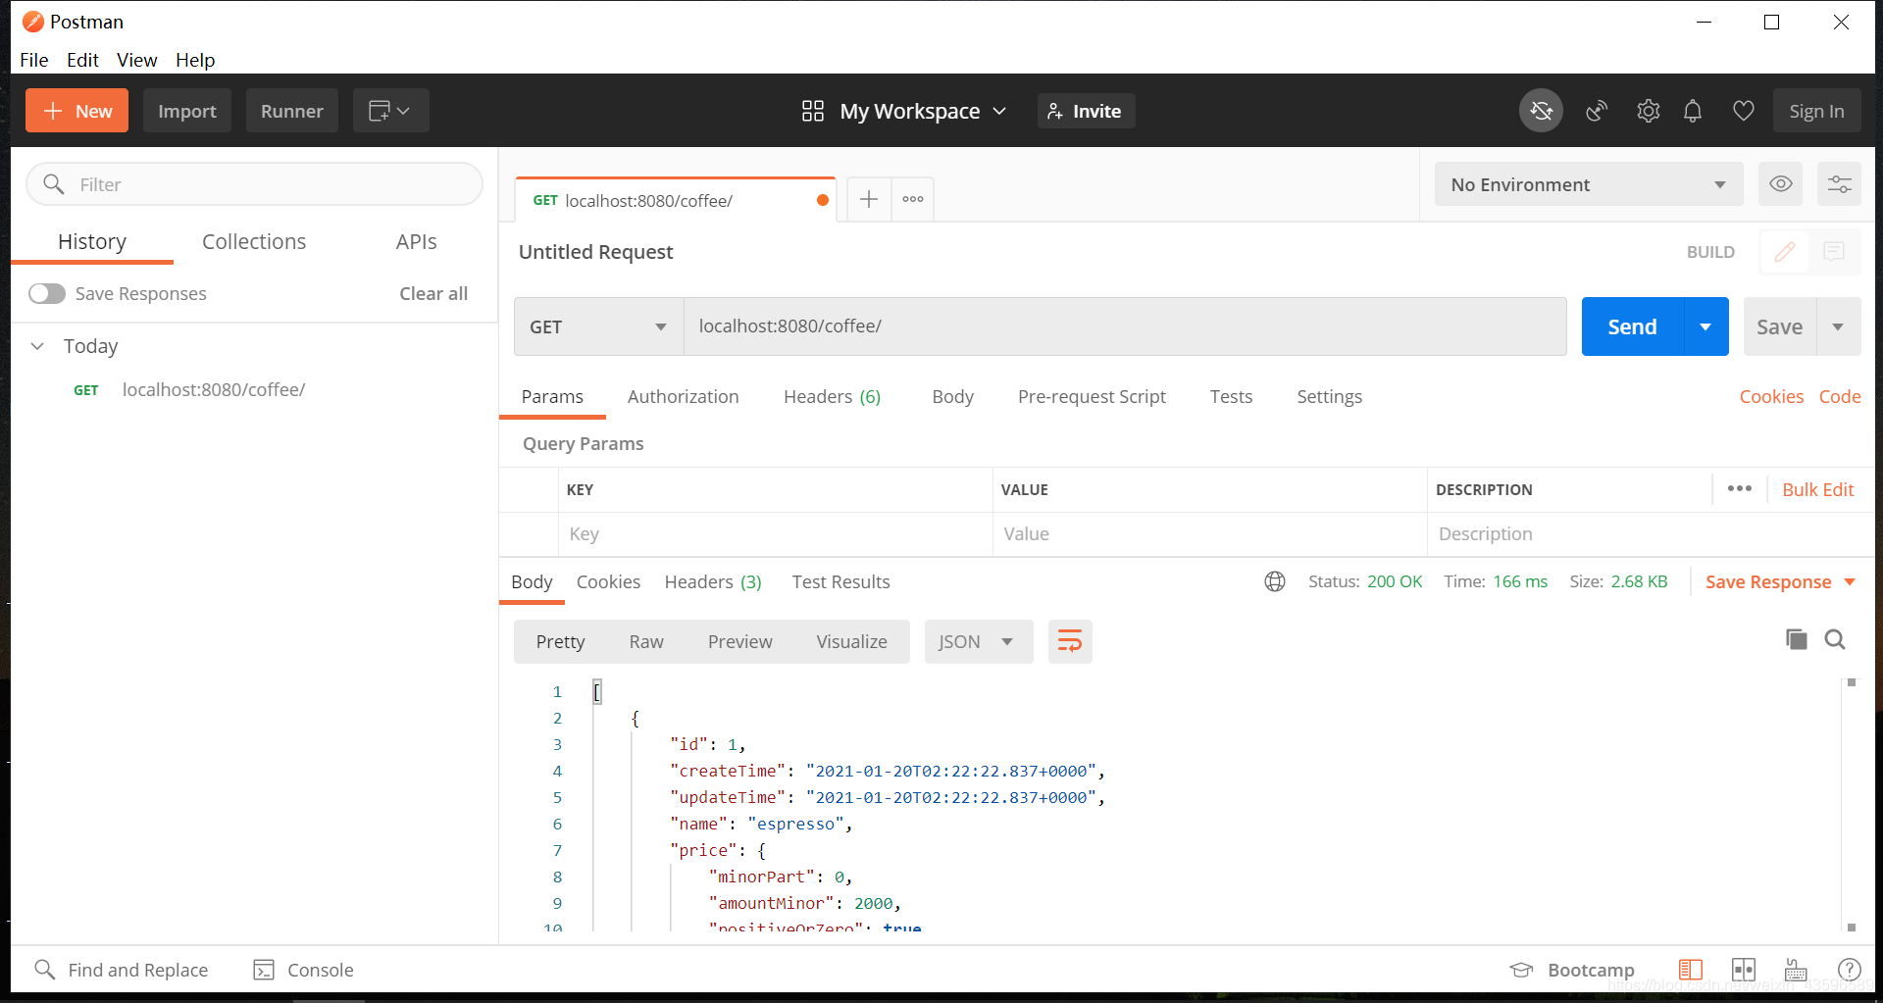Open the Save Response dropdown
1883x1003 pixels.
pos(1780,581)
